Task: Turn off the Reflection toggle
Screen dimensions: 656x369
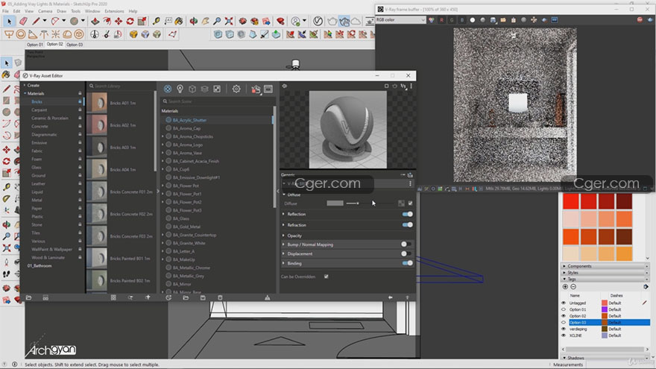Action: click(408, 214)
